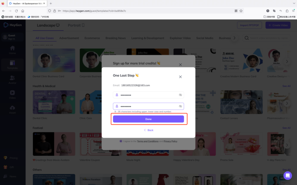See all Festival templates

[x=286, y=128]
